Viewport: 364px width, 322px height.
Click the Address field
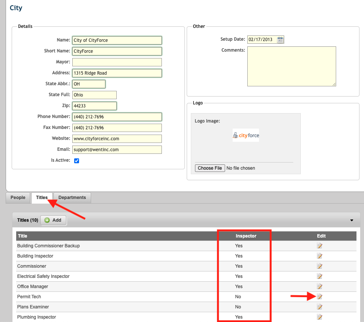pos(117,73)
